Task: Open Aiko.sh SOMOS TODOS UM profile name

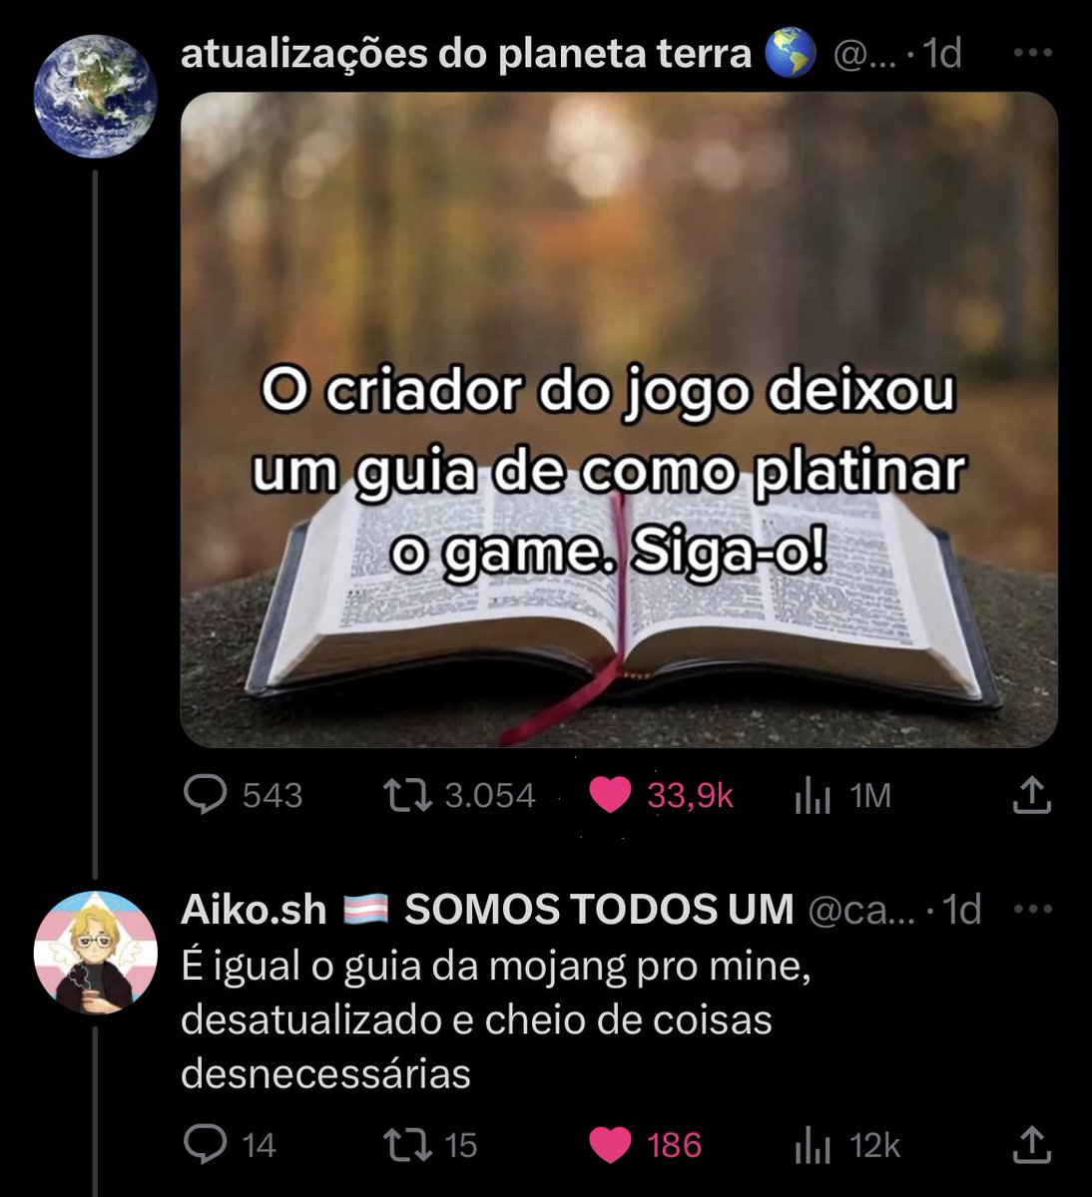Action: 487,909
